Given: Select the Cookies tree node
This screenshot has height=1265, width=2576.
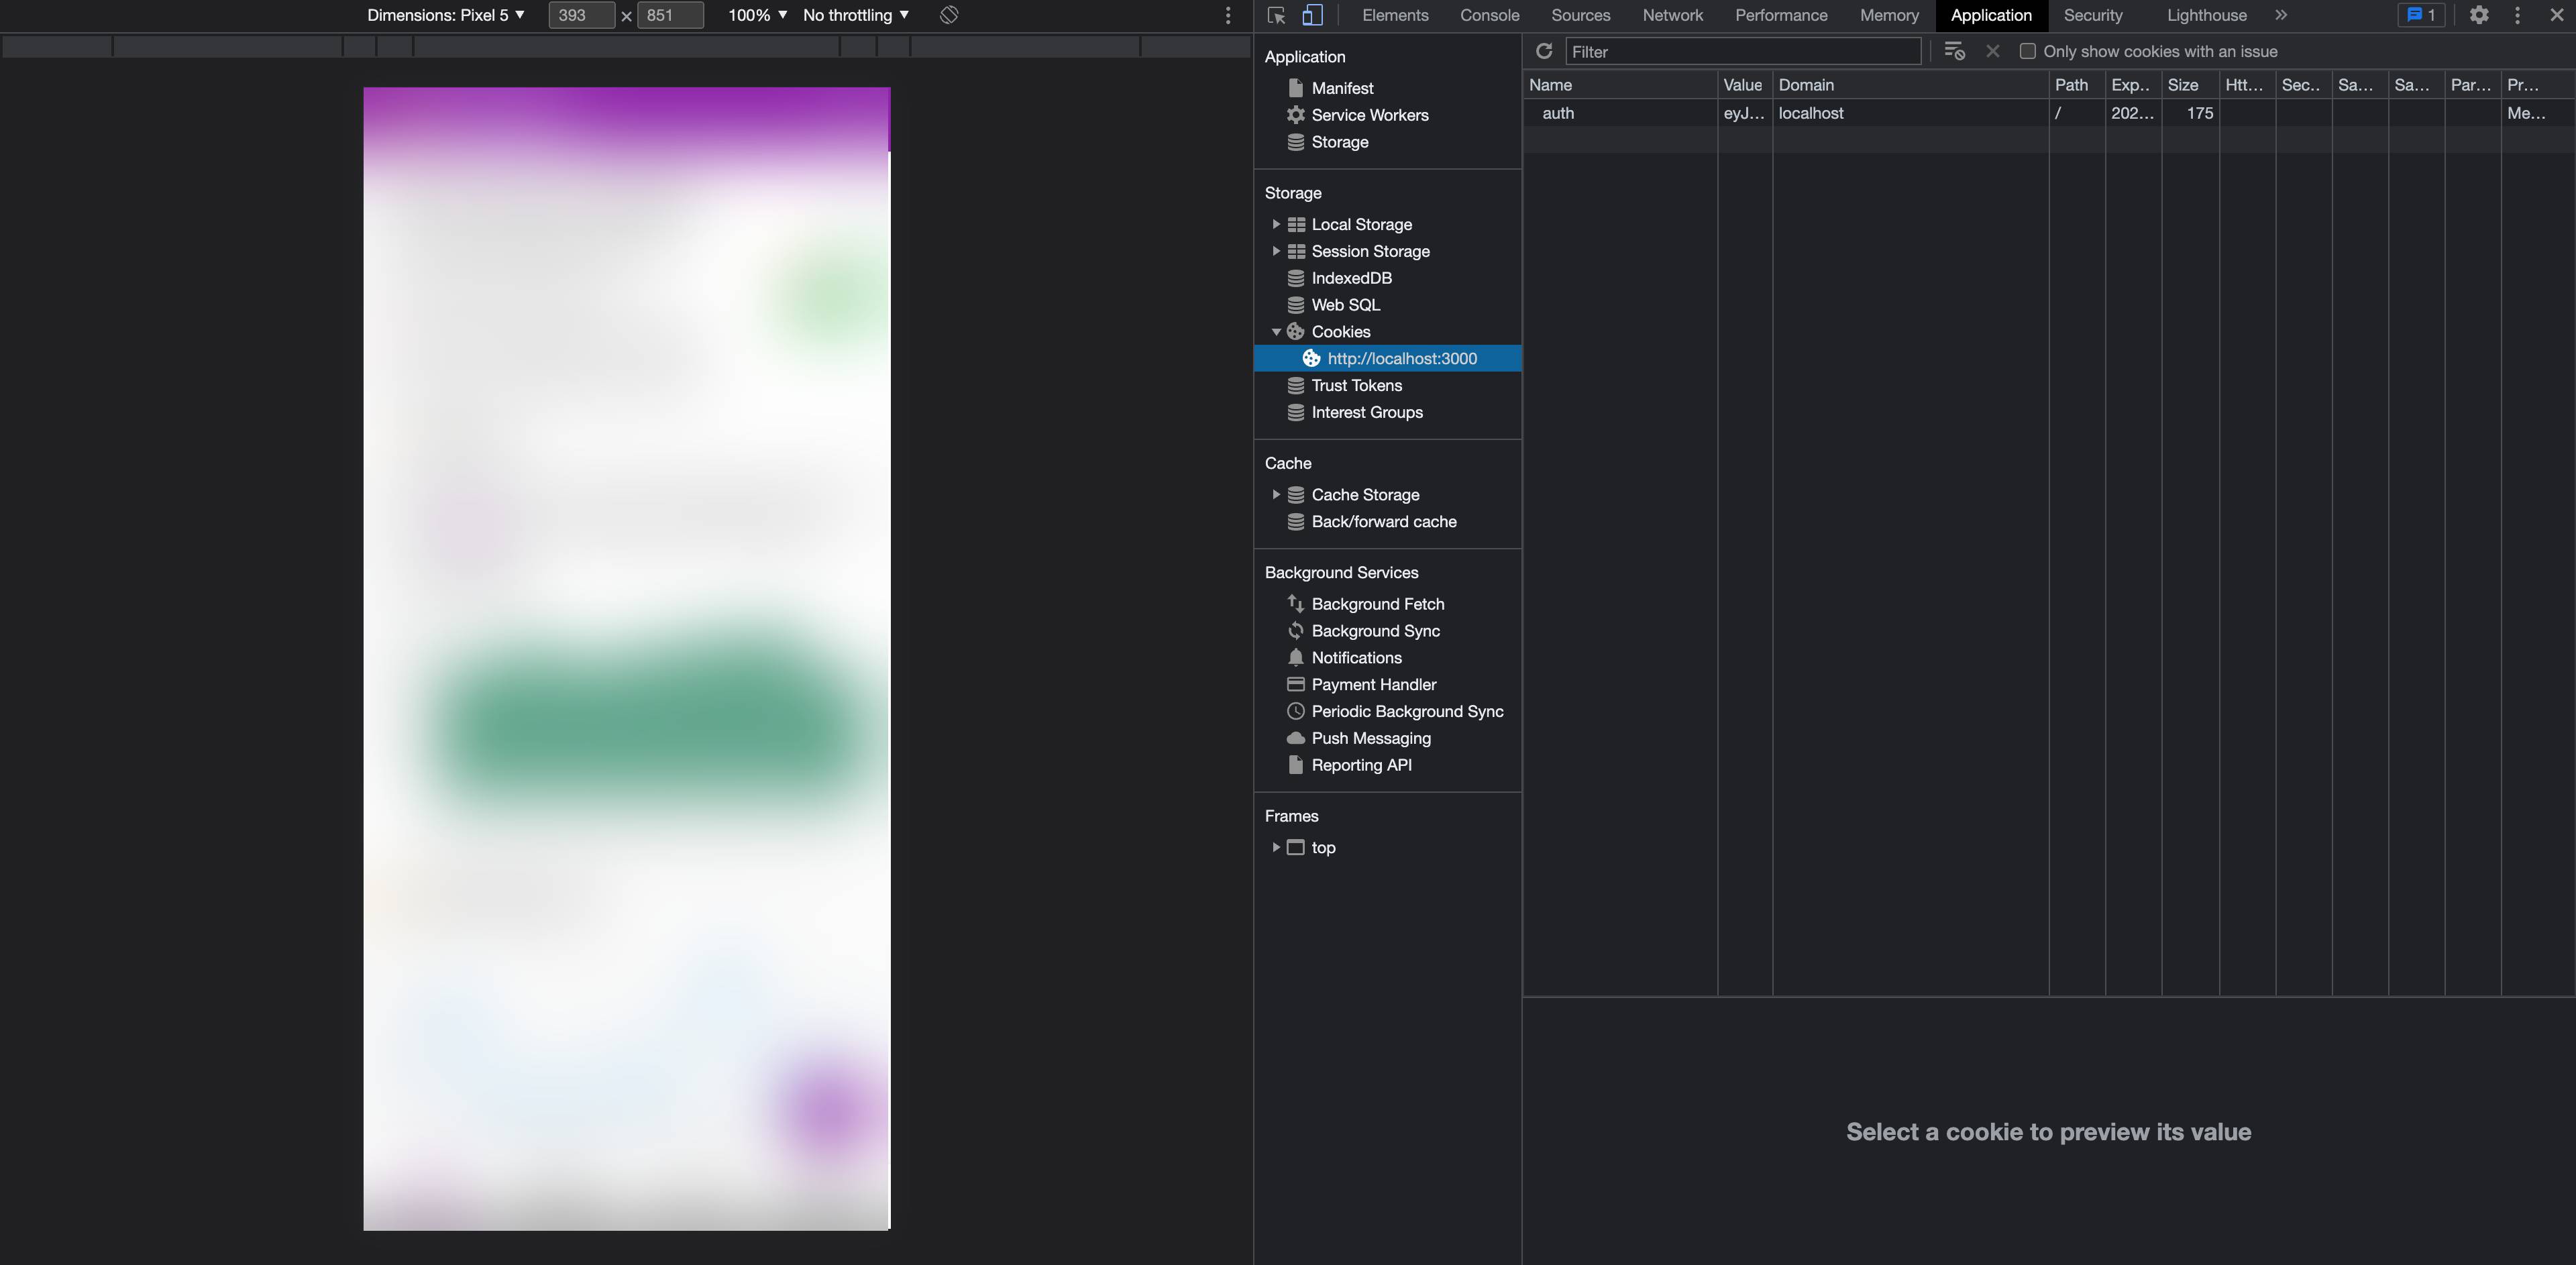Looking at the screenshot, I should 1340,332.
